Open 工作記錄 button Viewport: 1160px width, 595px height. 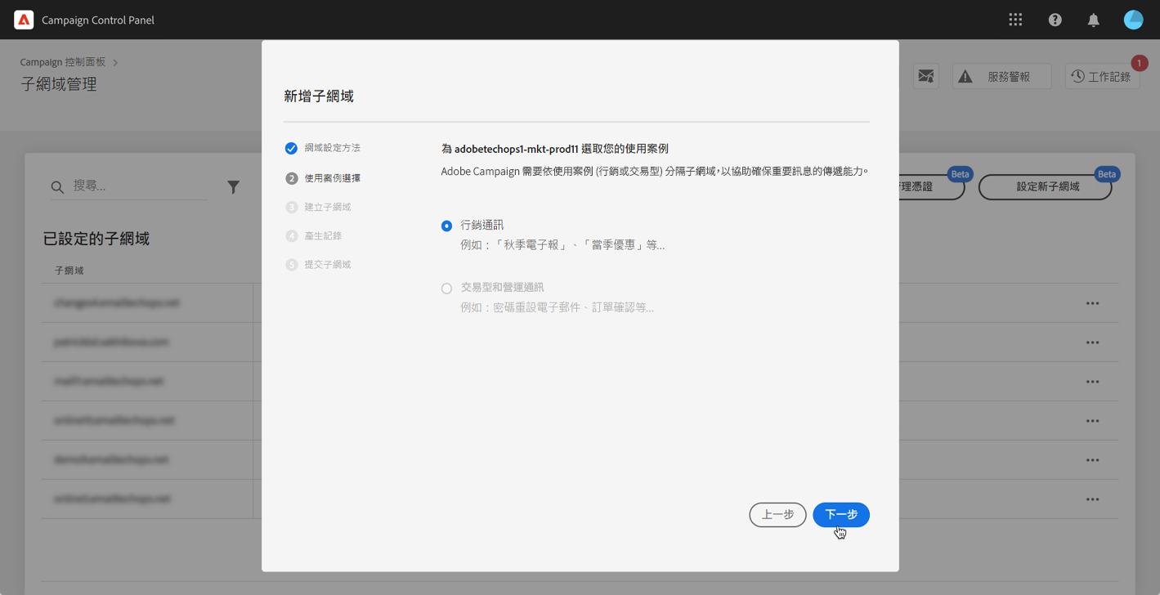click(1102, 76)
